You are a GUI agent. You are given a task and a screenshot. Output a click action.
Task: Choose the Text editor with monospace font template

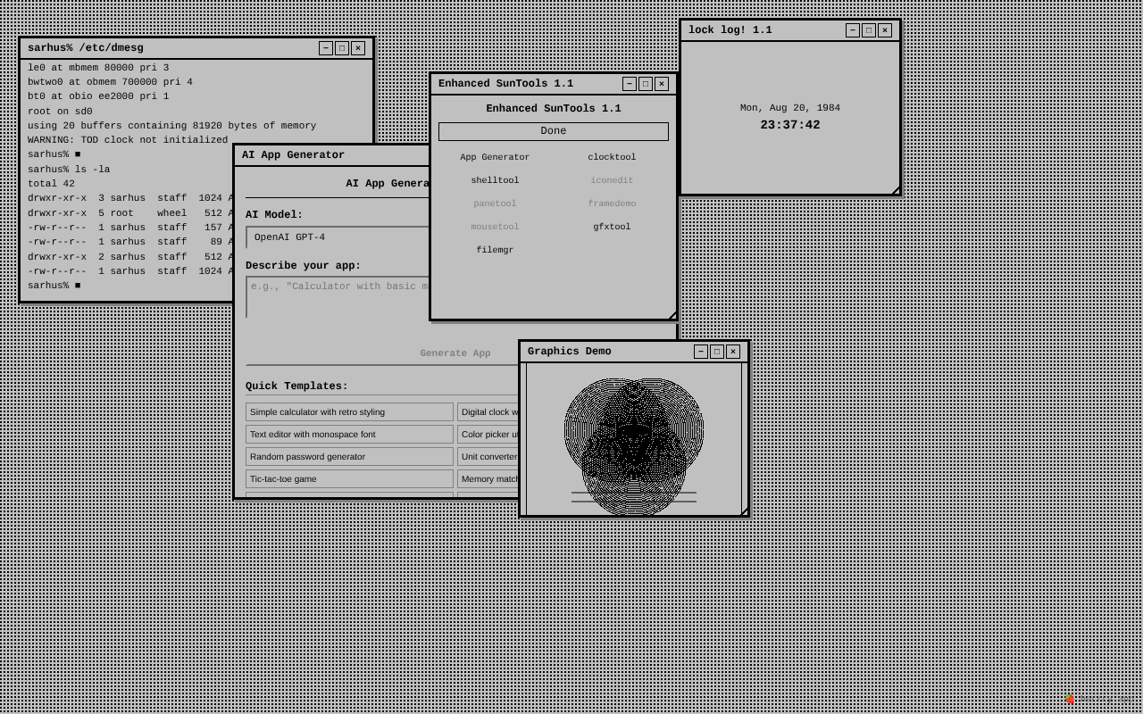click(349, 435)
